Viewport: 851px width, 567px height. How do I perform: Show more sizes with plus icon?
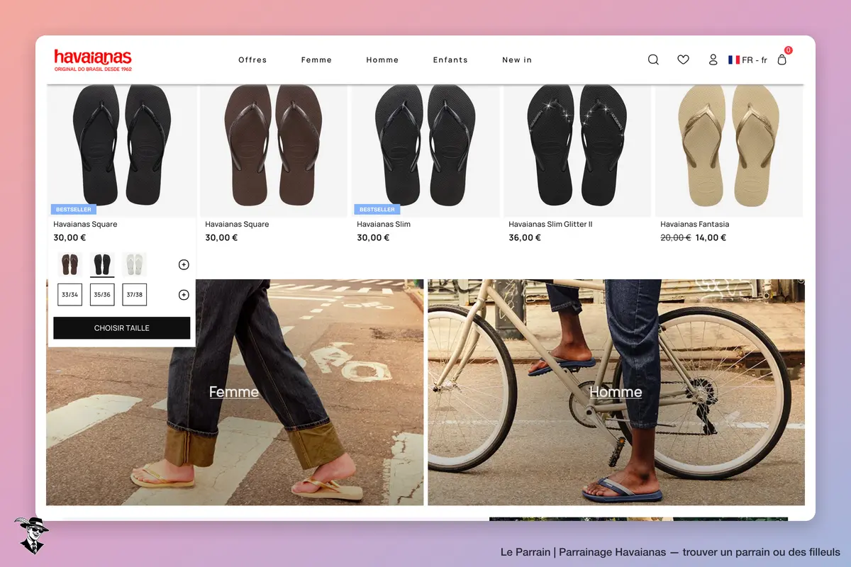(x=184, y=295)
